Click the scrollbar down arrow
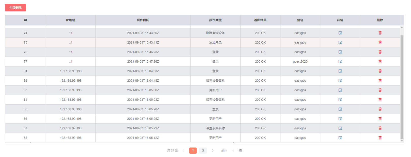Image resolution: width=411 pixels, height=157 pixels. pyautogui.click(x=402, y=140)
